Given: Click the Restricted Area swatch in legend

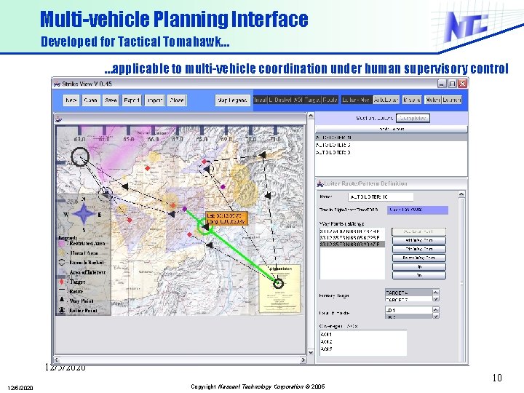Looking at the screenshot, I should click(x=62, y=244).
